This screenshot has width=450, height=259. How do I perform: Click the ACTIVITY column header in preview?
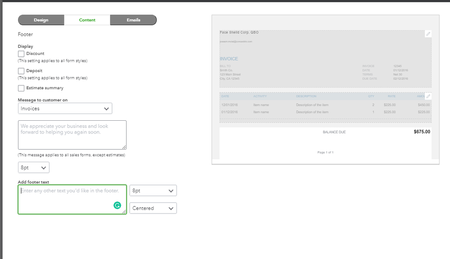pyautogui.click(x=260, y=96)
